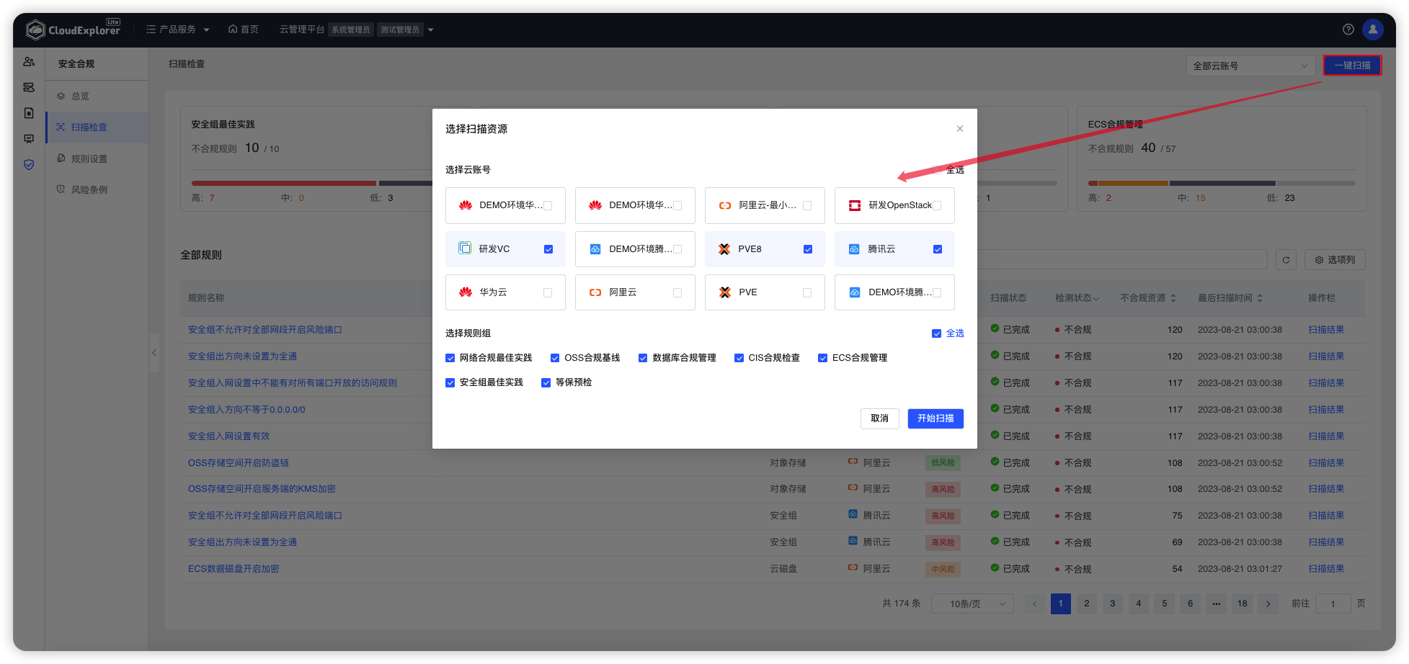This screenshot has height=664, width=1409.
Task: Select the 研发VC account card
Action: point(505,249)
